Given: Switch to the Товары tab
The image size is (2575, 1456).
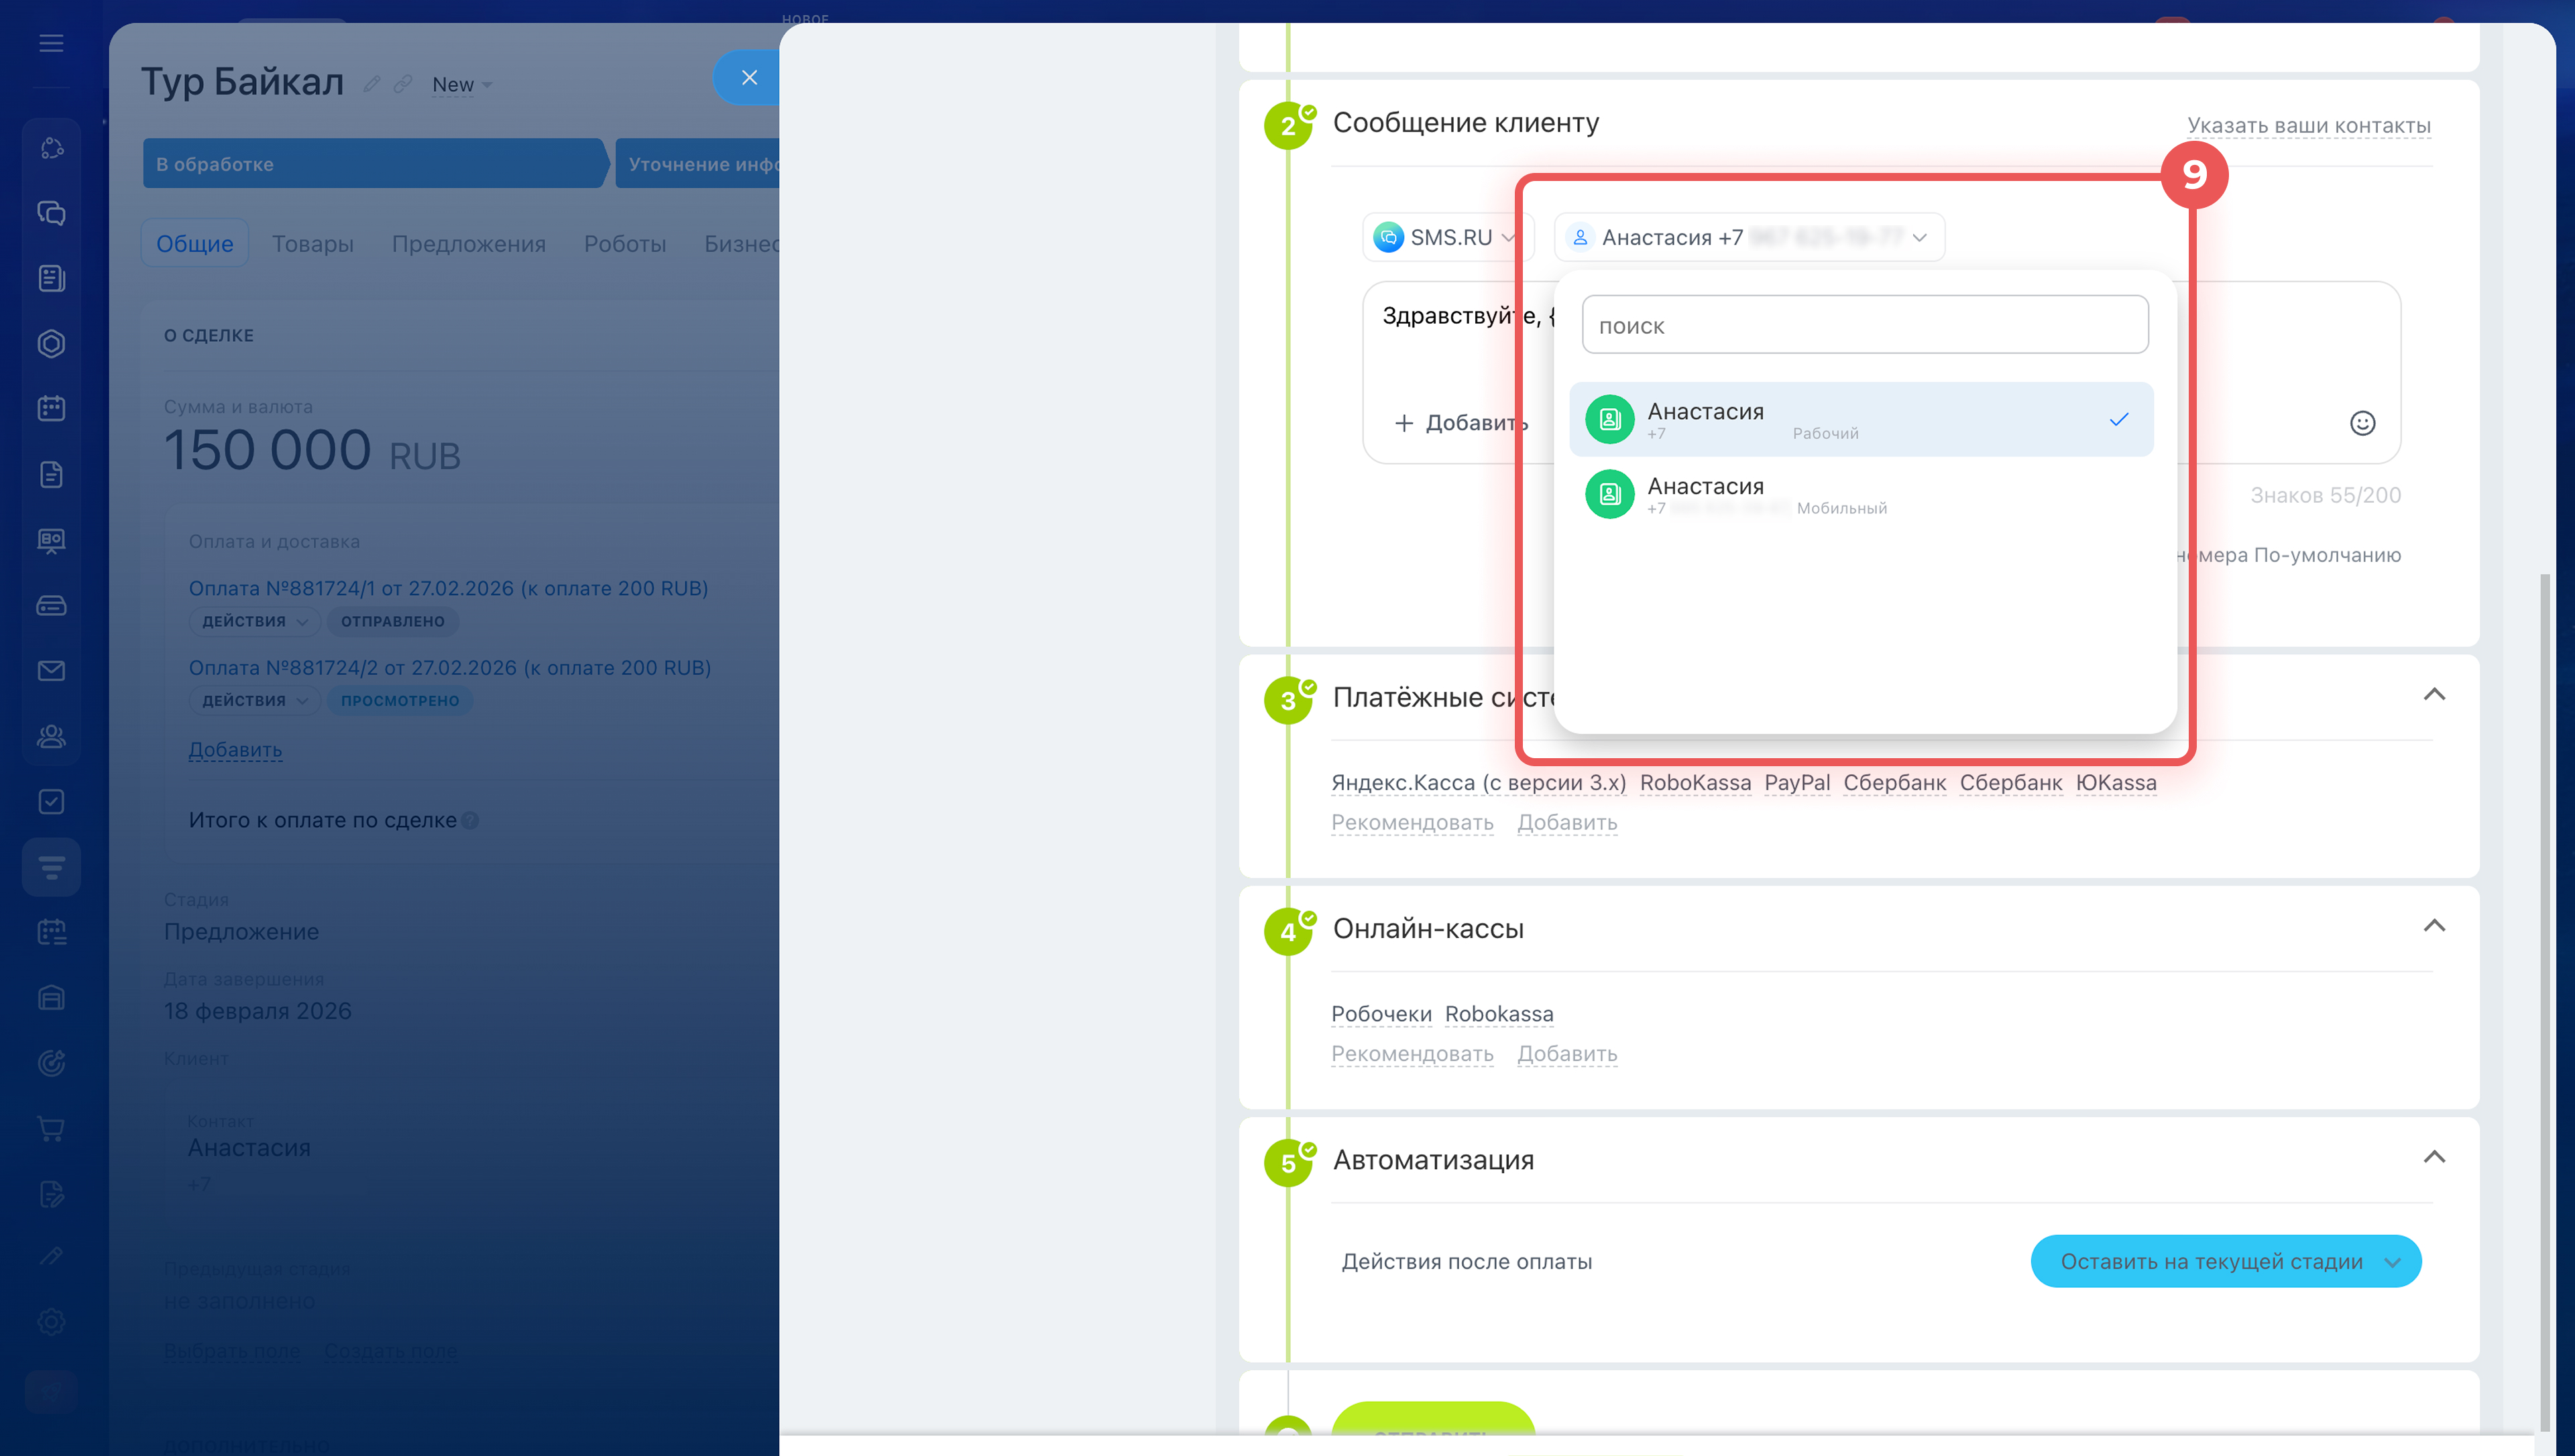Looking at the screenshot, I should pyautogui.click(x=312, y=243).
